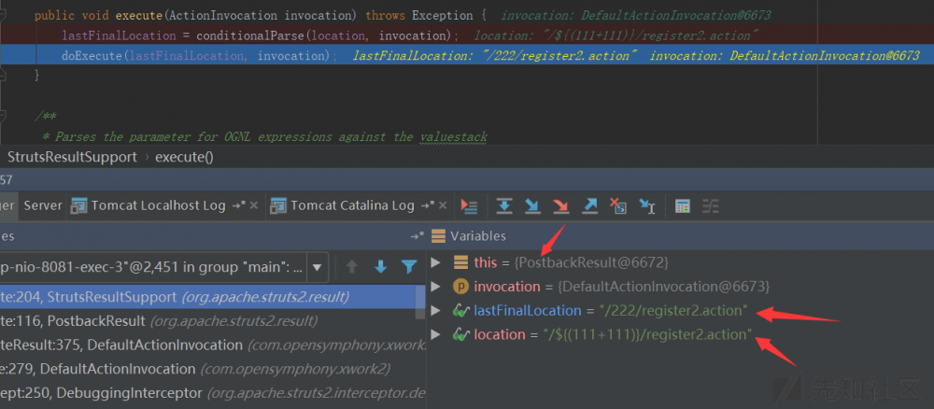
Task: Toggle the frames filter funnel icon
Action: pyautogui.click(x=408, y=266)
